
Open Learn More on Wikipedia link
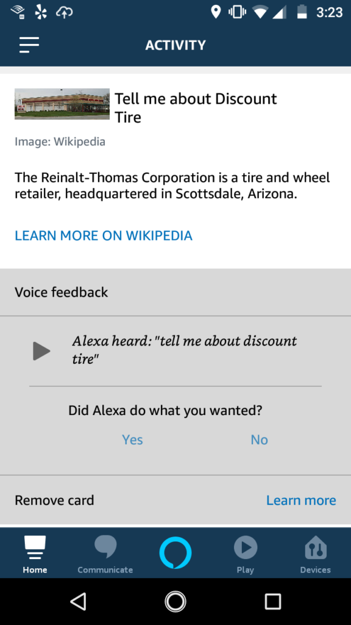point(104,236)
